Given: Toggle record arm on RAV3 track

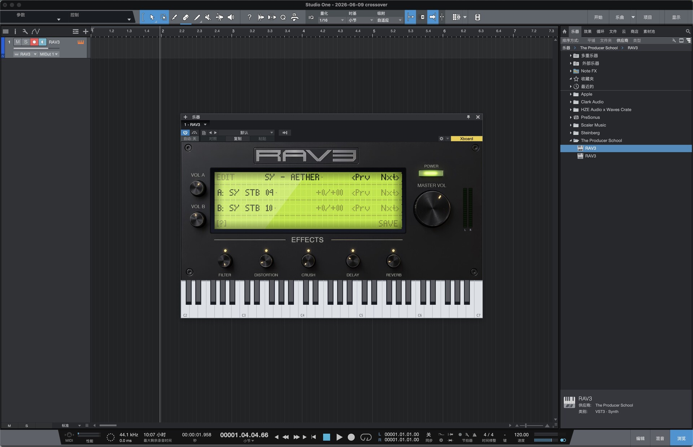Looking at the screenshot, I should pos(34,42).
